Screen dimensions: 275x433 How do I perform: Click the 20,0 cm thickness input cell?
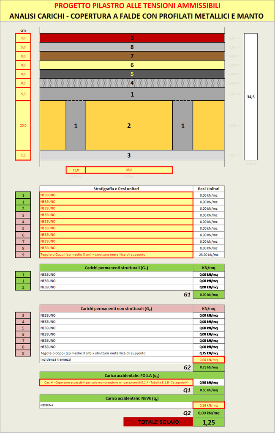pos(23,125)
